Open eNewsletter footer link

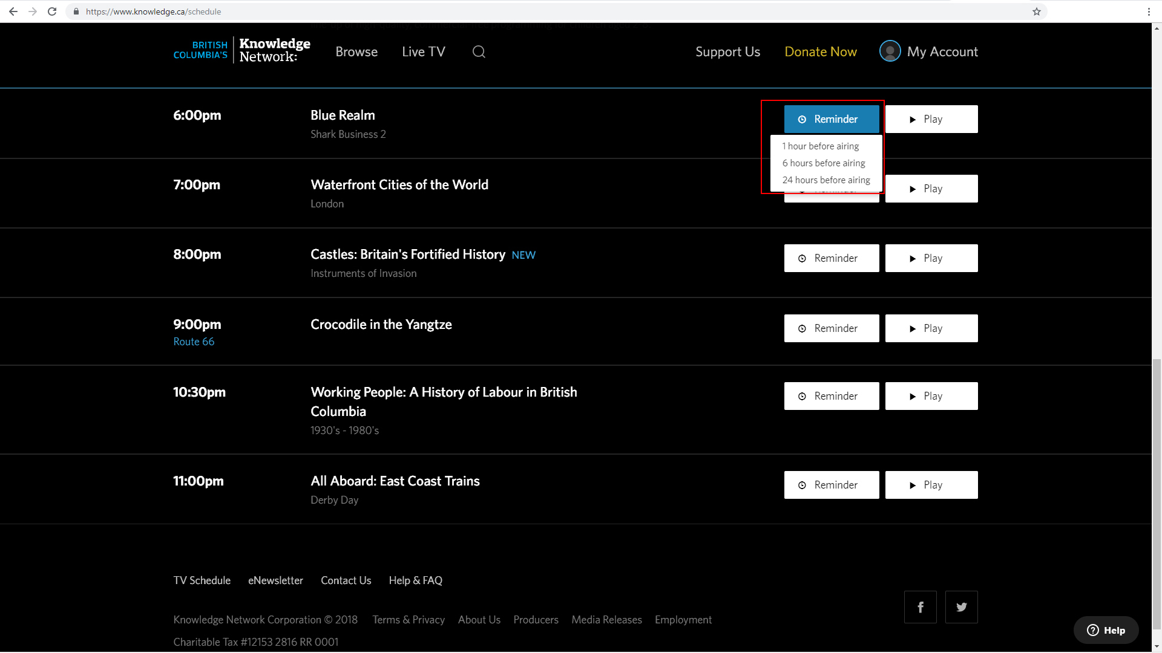275,580
